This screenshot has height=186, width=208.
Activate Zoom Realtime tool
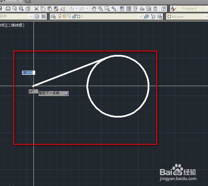pos(101,9)
